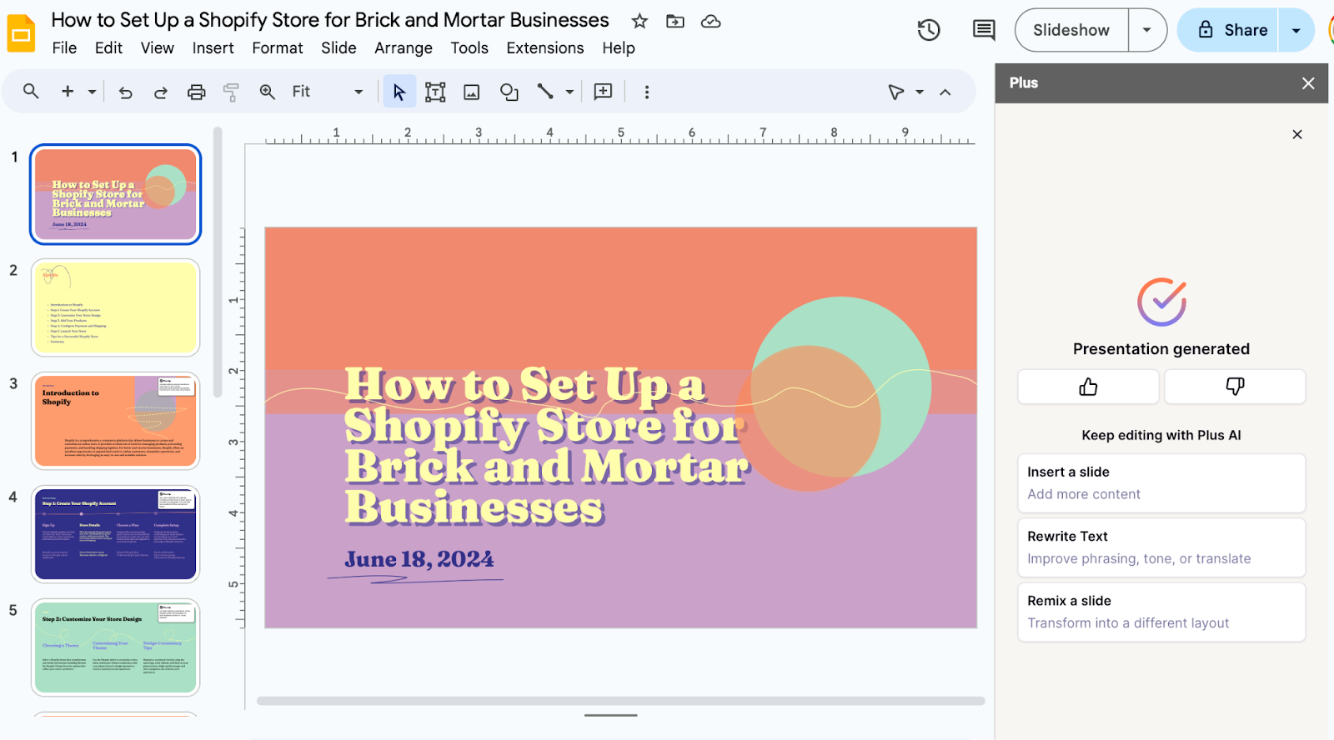
Task: Open the Format menu
Action: (x=278, y=48)
